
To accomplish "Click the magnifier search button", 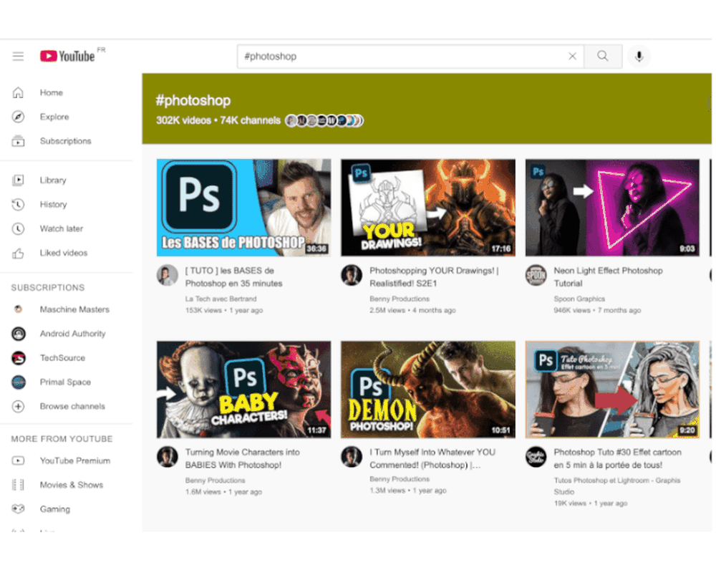I will pos(603,56).
